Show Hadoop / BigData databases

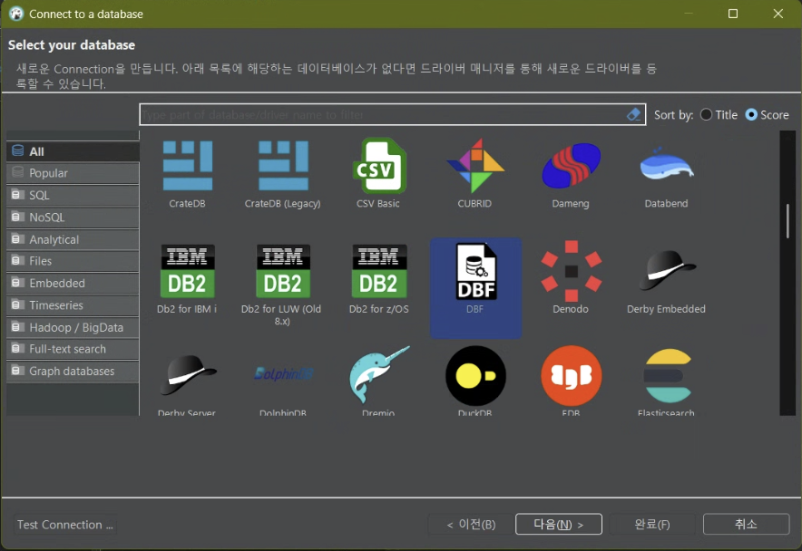pyautogui.click(x=73, y=327)
